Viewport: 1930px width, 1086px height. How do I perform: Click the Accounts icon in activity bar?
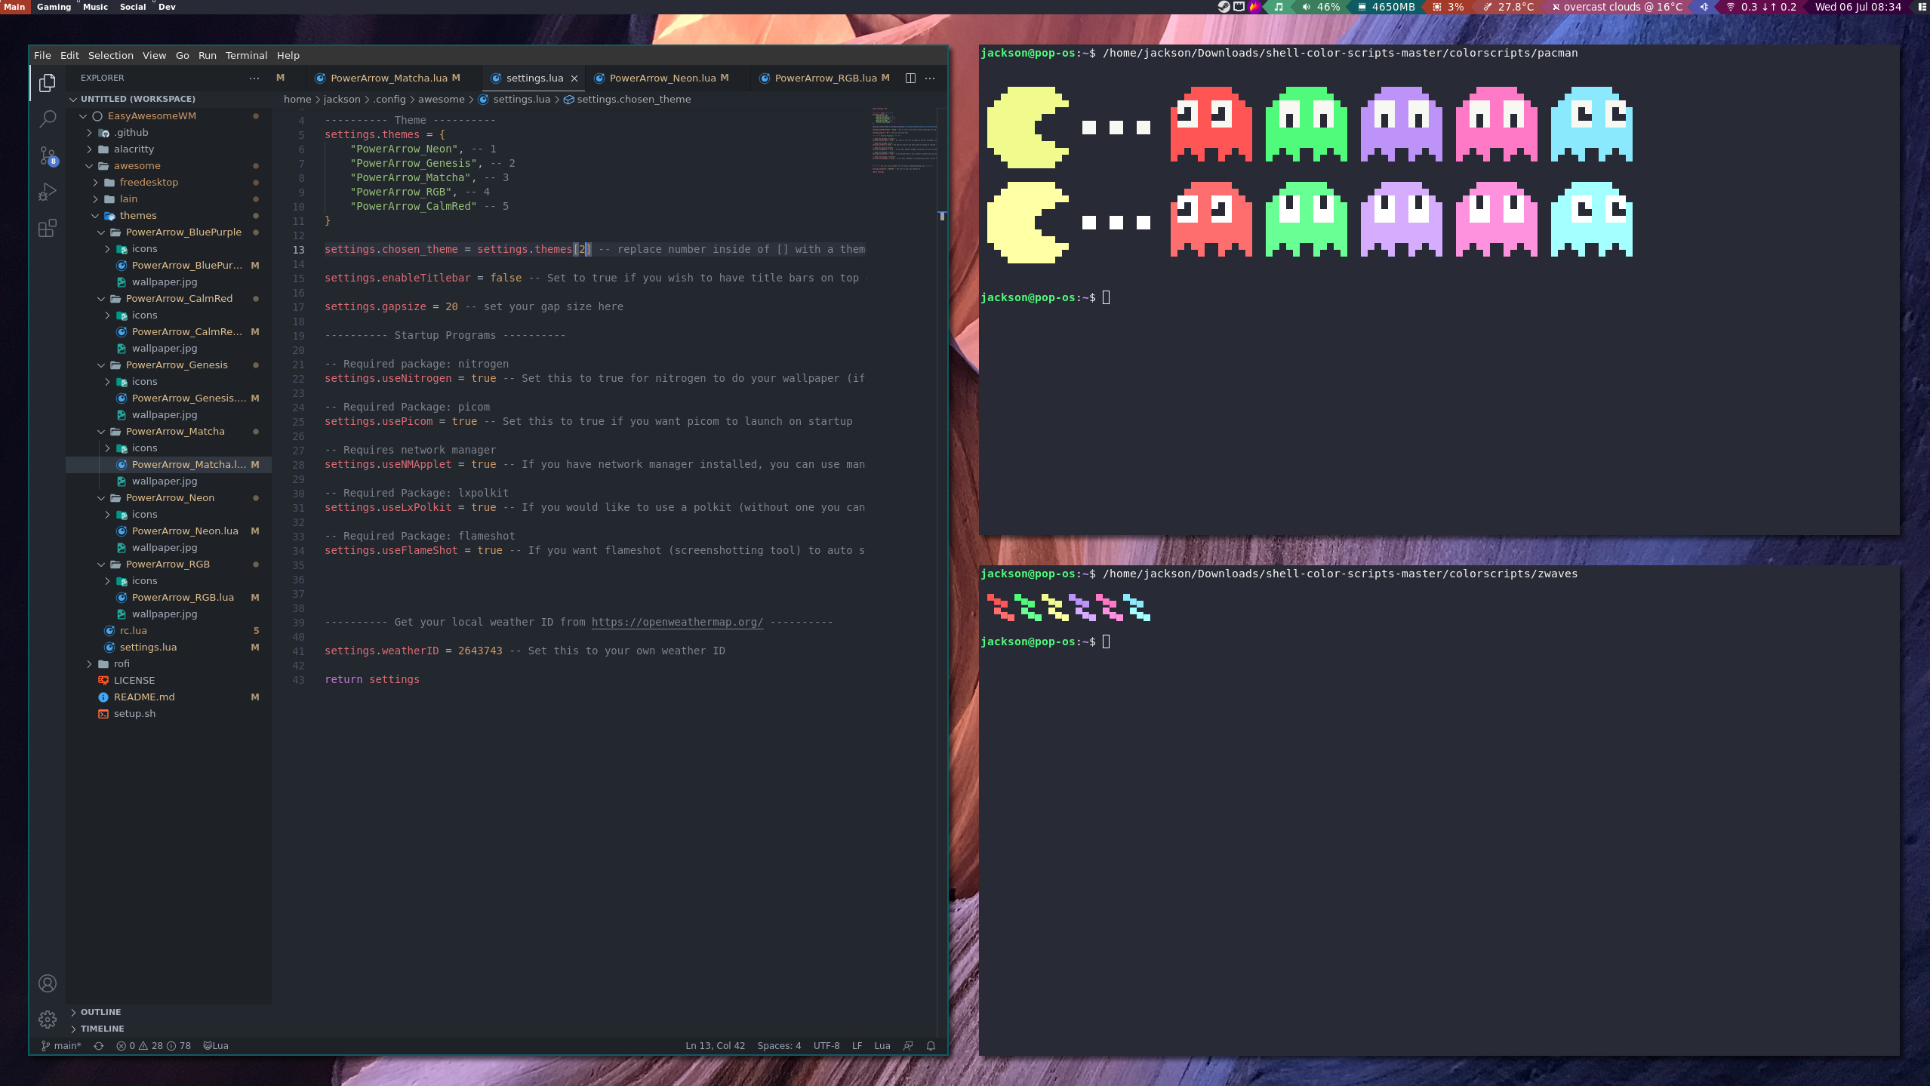click(48, 983)
